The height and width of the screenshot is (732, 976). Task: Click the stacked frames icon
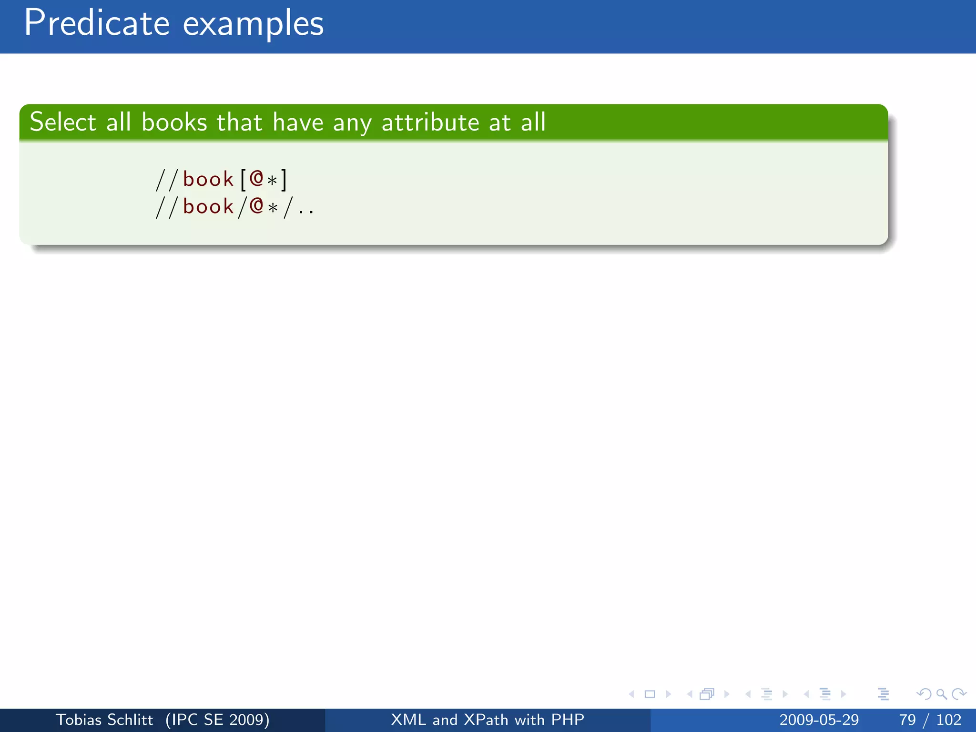707,694
